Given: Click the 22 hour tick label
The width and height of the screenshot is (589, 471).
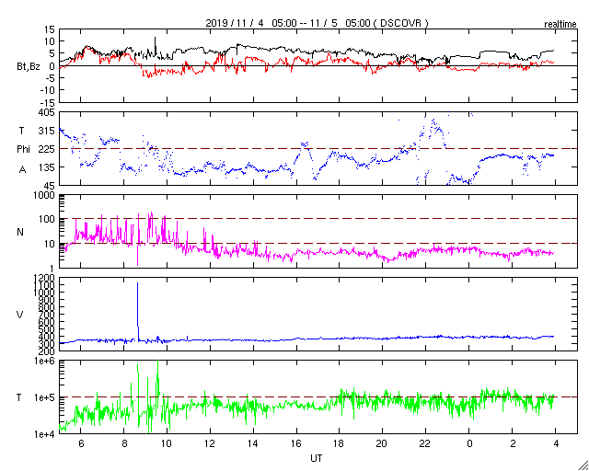Looking at the screenshot, I should 426,444.
